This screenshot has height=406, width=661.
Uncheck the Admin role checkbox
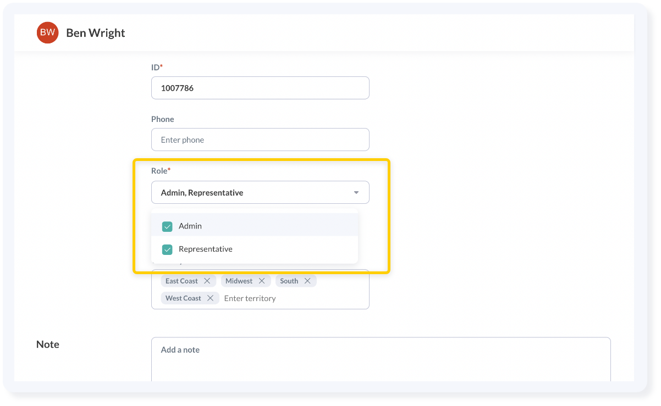coord(167,226)
